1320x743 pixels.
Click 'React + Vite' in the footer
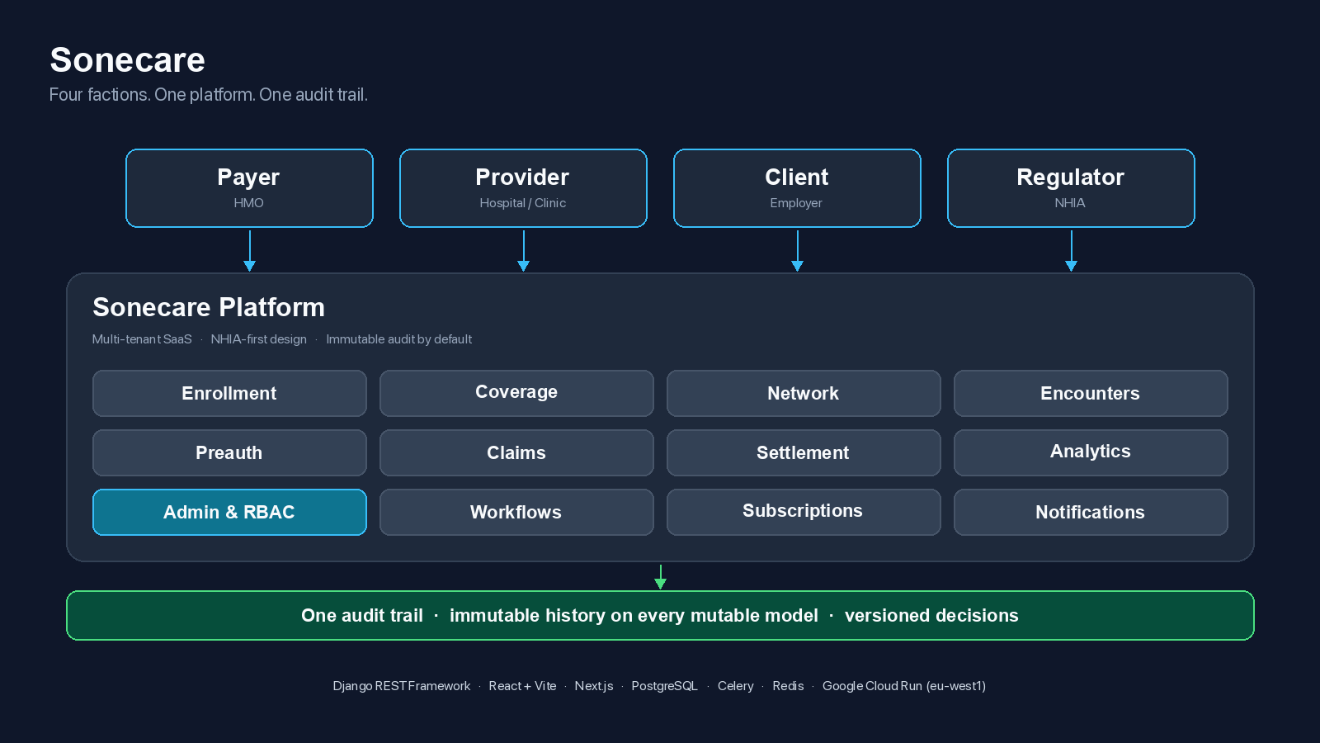[522, 686]
